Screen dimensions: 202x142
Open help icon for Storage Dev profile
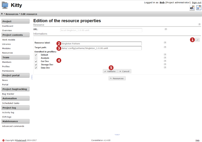(x=165, y=64)
